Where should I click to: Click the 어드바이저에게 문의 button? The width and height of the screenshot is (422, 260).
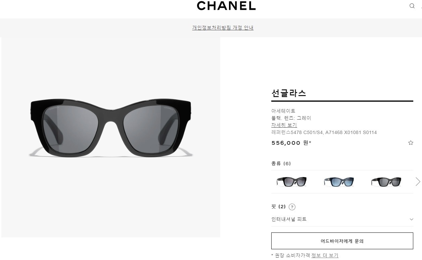tap(342, 241)
